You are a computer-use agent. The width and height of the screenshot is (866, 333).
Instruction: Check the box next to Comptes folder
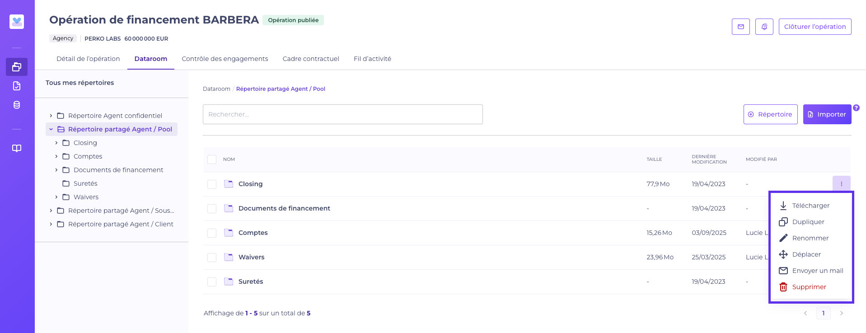point(212,233)
